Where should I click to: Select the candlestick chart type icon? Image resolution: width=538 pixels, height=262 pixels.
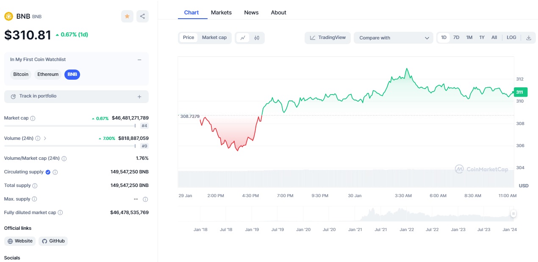(x=257, y=38)
